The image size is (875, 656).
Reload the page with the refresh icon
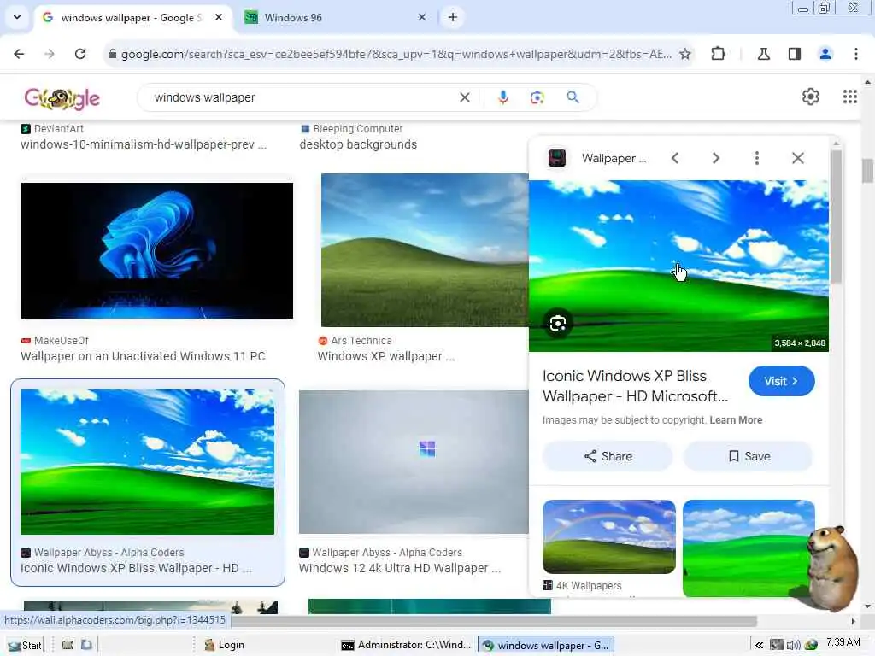[x=80, y=54]
